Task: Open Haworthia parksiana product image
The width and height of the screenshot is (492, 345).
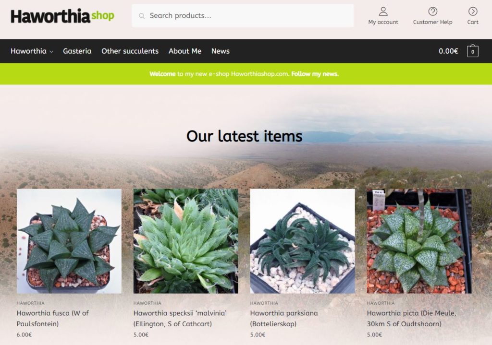Action: [303, 241]
